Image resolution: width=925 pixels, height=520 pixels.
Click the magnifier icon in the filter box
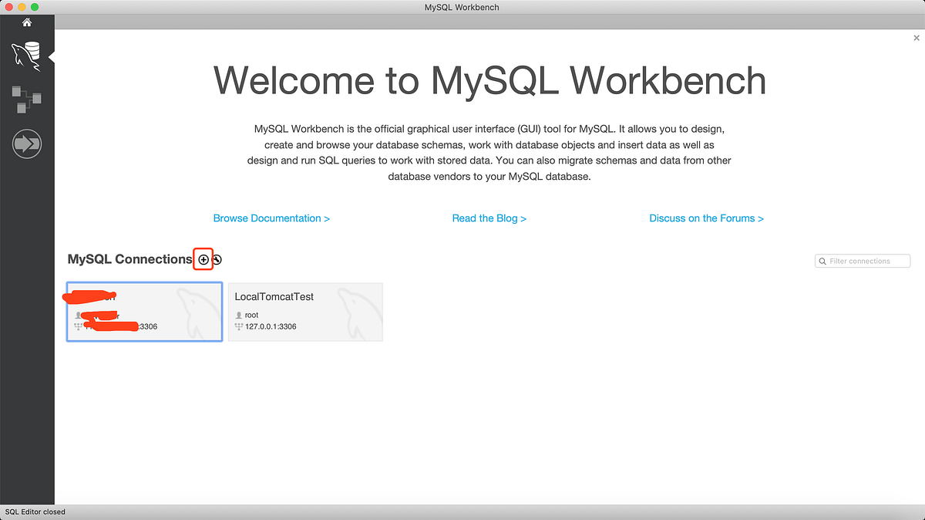(x=822, y=261)
